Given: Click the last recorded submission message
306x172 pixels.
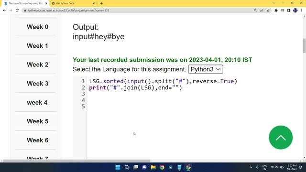Looking at the screenshot, I should coord(163,60).
